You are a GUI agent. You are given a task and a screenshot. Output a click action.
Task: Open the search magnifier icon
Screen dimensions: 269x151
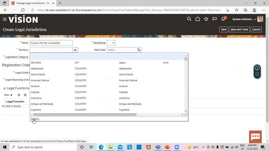189,19
